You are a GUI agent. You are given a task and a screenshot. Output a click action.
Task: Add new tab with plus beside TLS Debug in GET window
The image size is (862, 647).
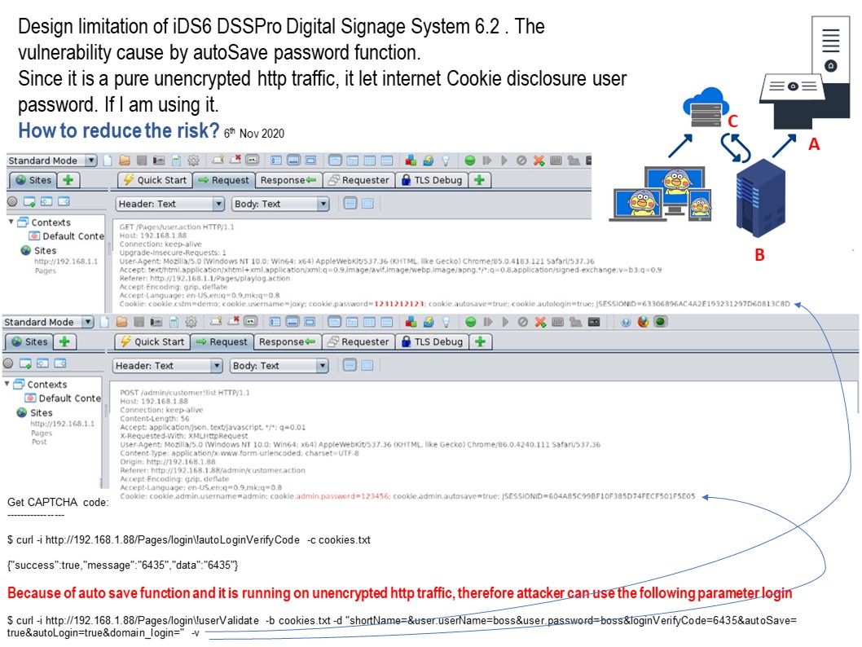coord(480,181)
